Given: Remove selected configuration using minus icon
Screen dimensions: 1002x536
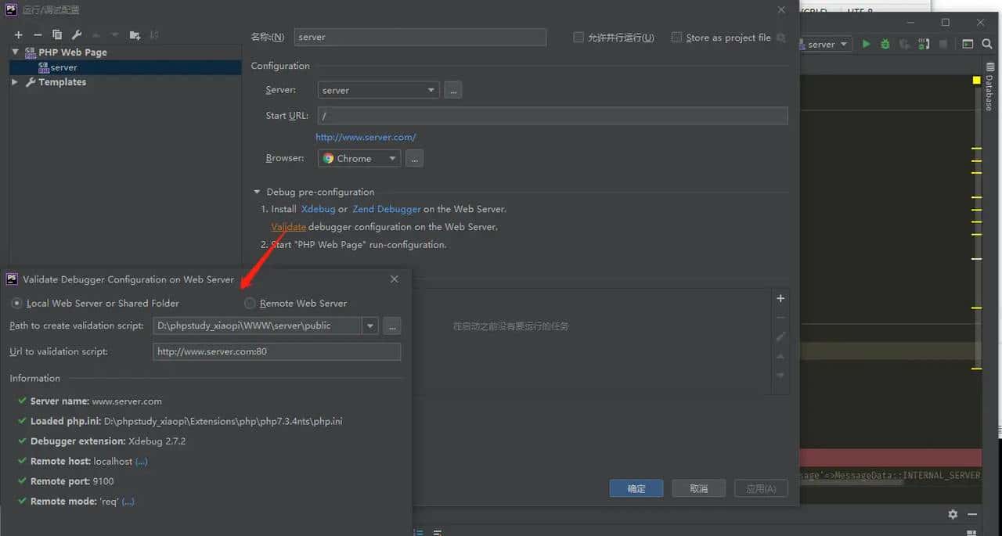Looking at the screenshot, I should point(38,34).
